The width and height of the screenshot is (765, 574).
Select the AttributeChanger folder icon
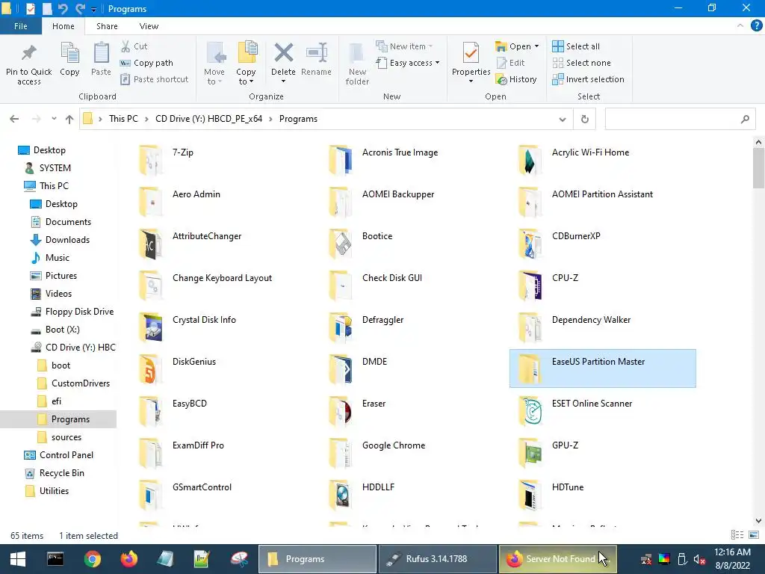coord(150,244)
